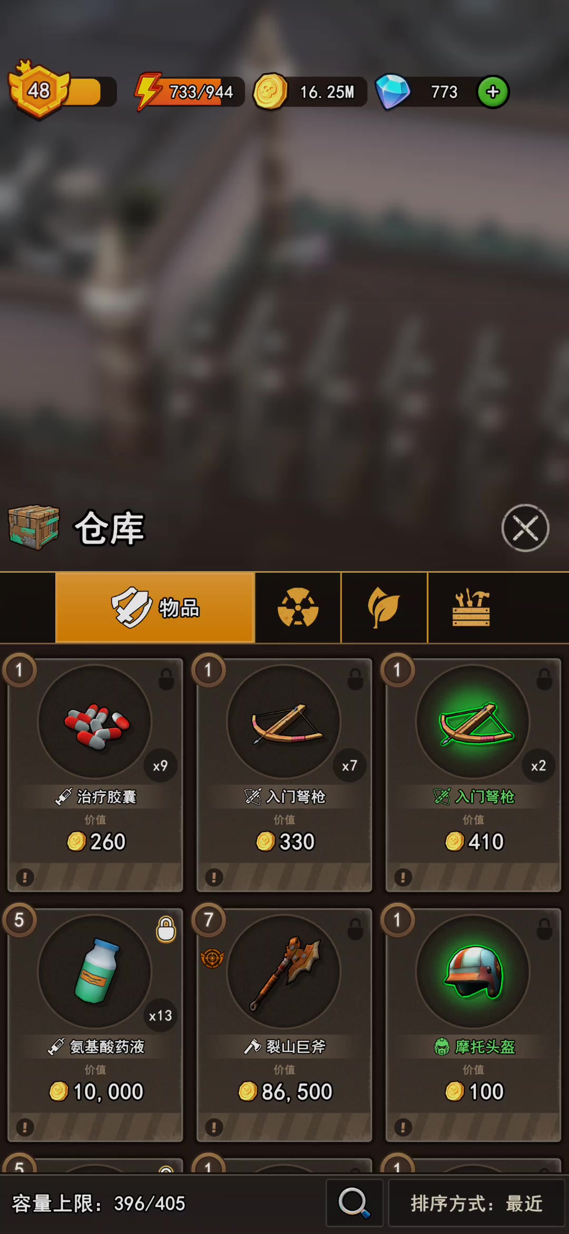Toggle lock on 摩托头盔 card
569x1234 pixels.
(x=544, y=929)
